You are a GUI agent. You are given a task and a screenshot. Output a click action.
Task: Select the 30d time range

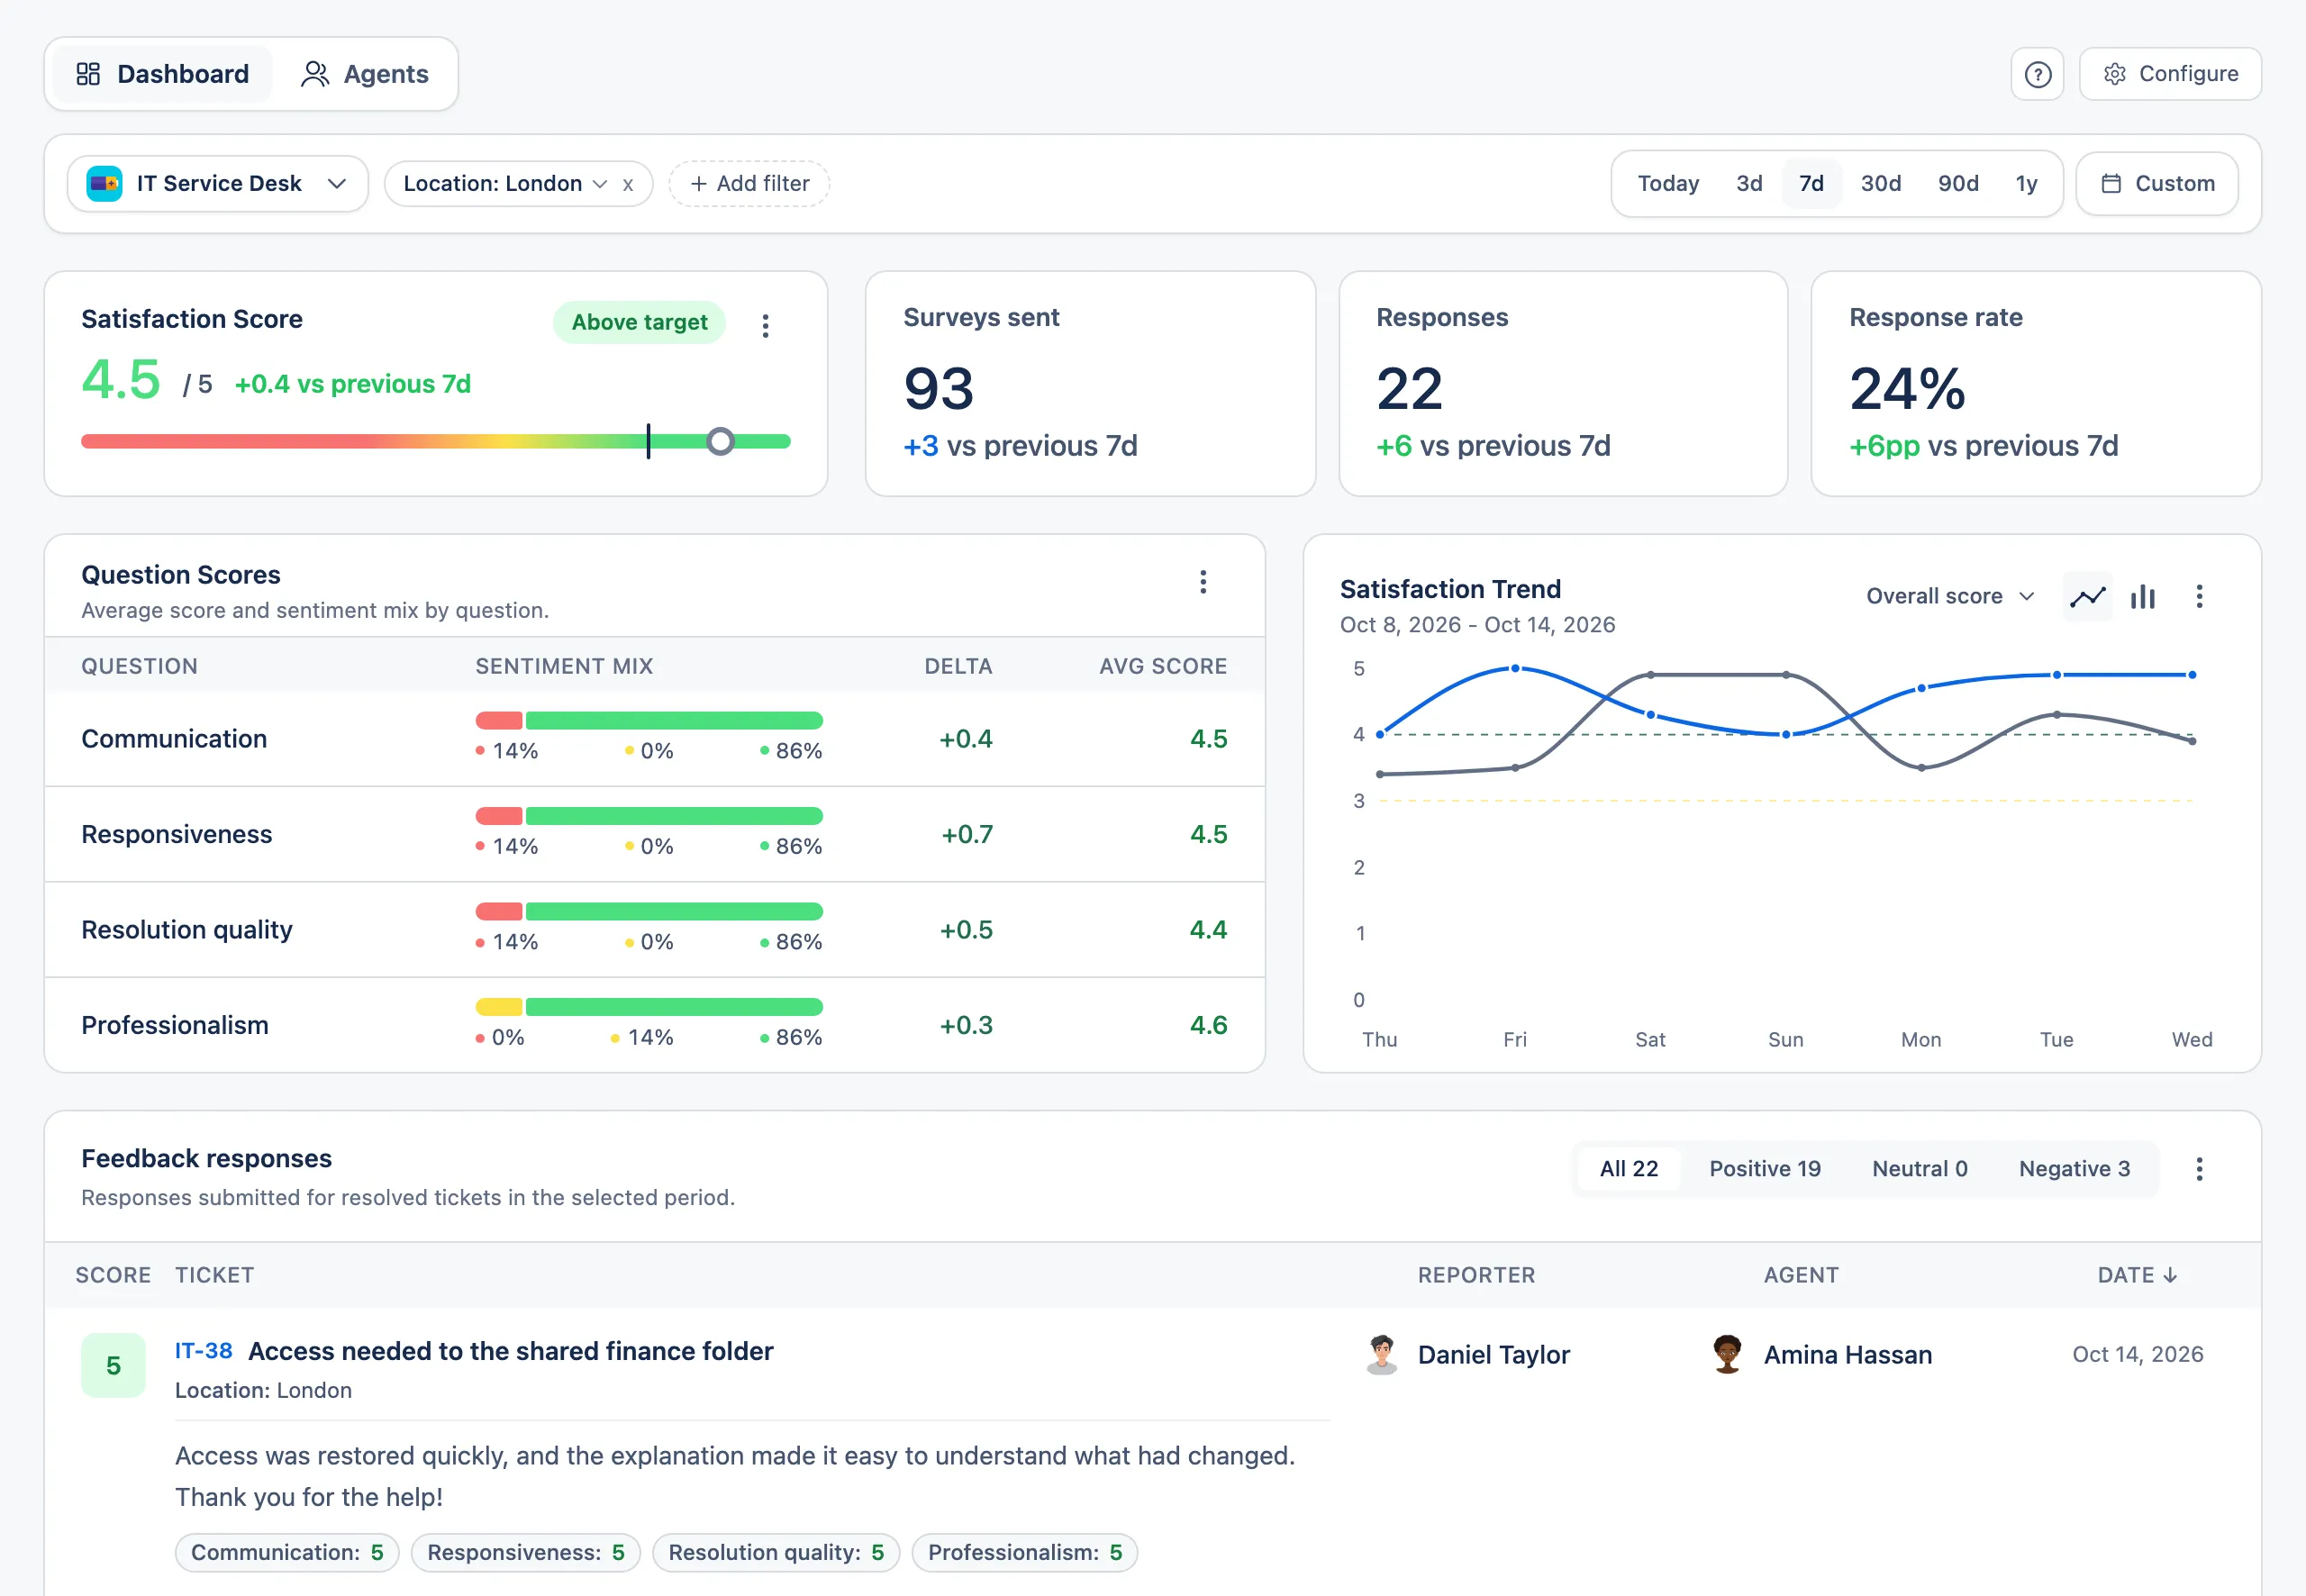pyautogui.click(x=1880, y=184)
